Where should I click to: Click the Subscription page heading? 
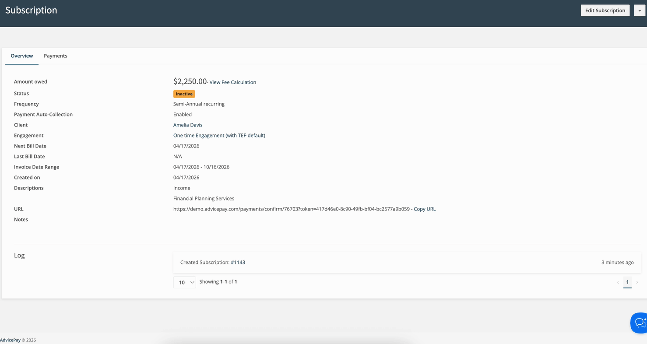(x=31, y=10)
